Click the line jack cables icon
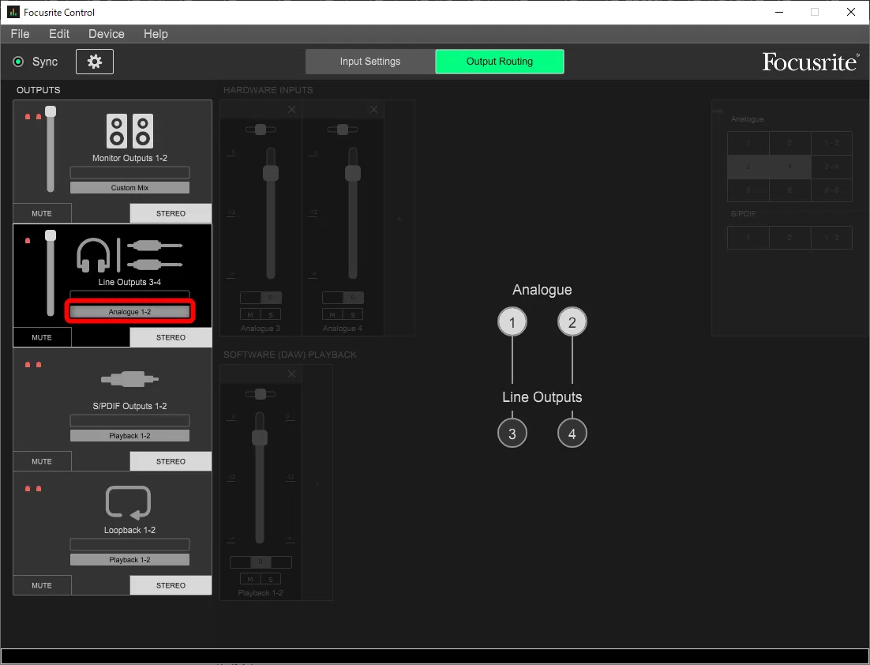Image resolution: width=870 pixels, height=665 pixels. point(155,255)
